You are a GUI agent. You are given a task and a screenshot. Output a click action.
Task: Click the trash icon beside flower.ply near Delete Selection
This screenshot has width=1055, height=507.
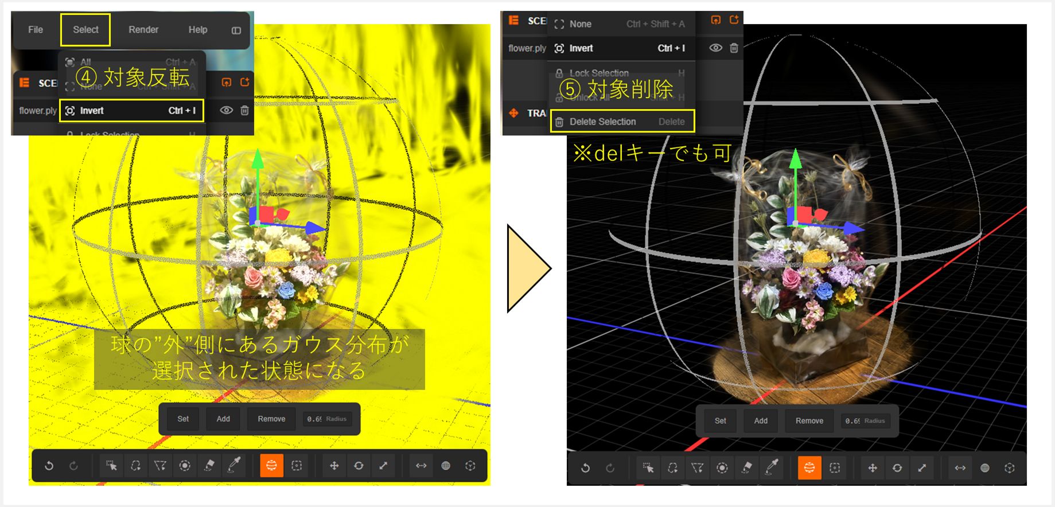click(734, 48)
